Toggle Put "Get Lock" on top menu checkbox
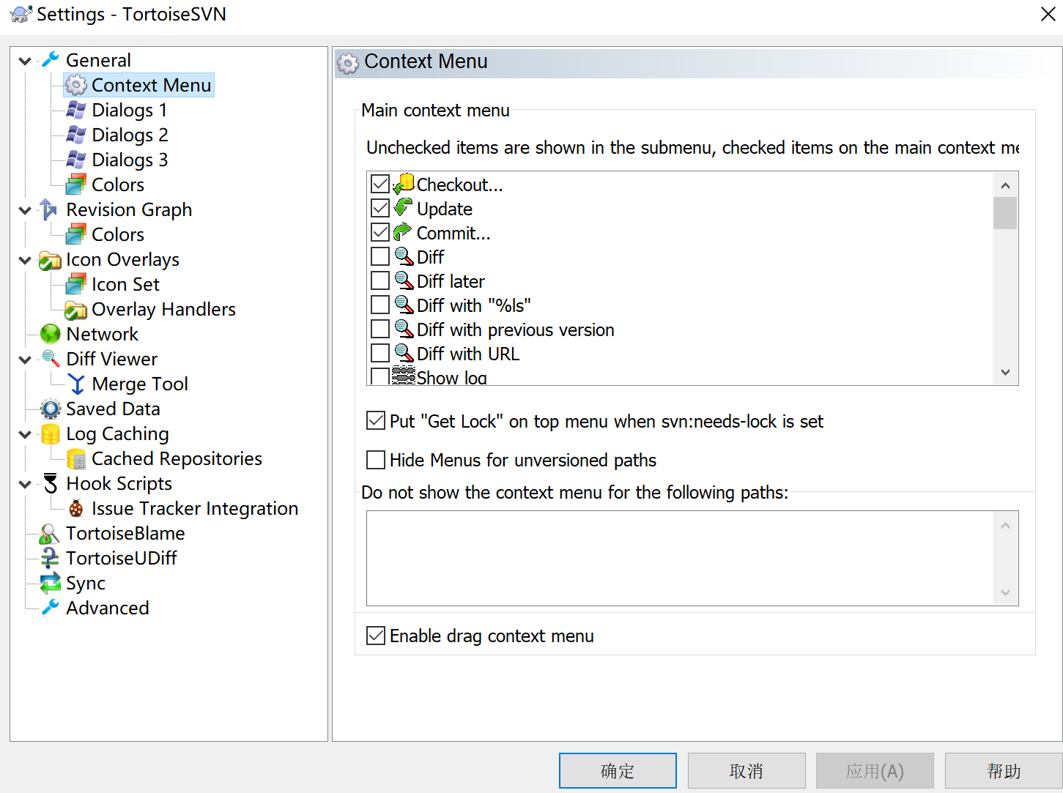The height and width of the screenshot is (793, 1063). 376,421
